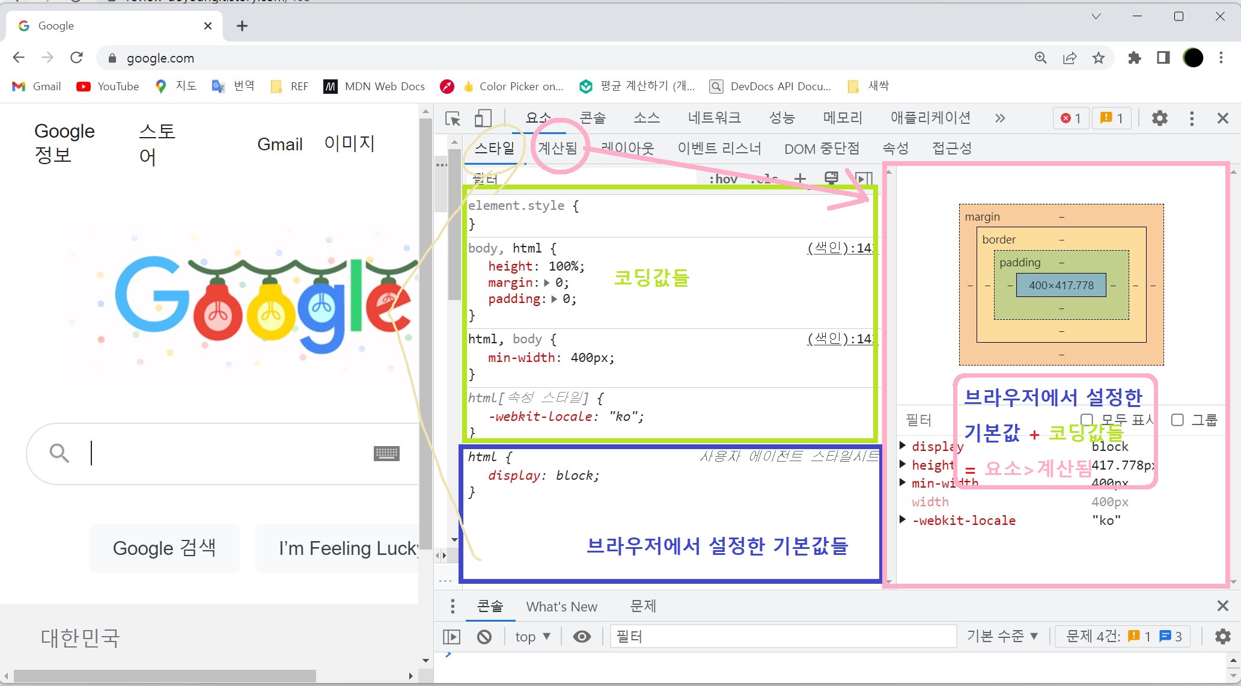Select the 이벤트 리스너 tab

[719, 149]
